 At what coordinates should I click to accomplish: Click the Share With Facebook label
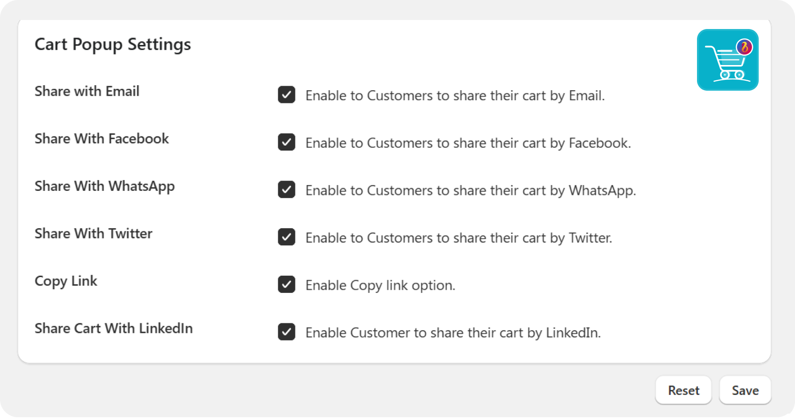[102, 139]
